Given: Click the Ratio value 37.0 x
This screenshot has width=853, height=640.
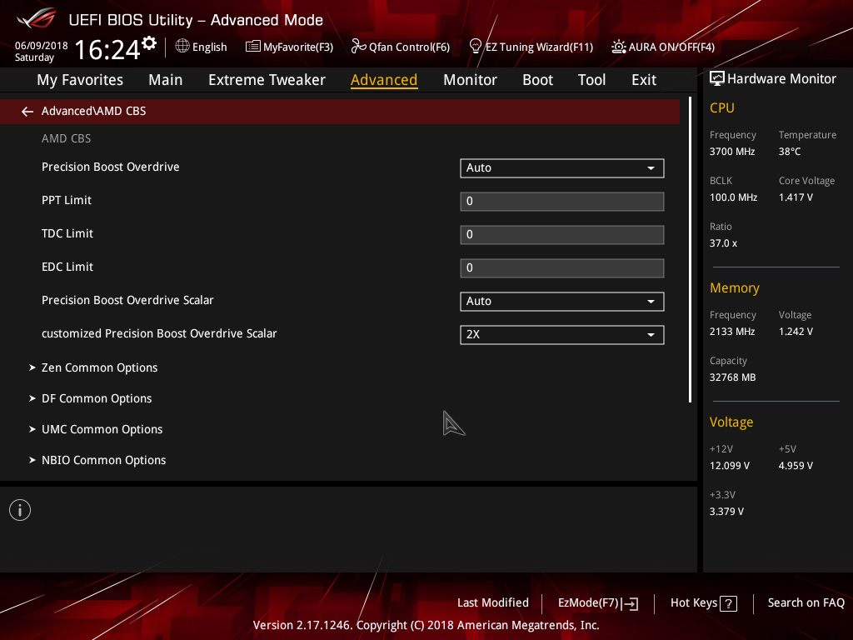Looking at the screenshot, I should pos(723,243).
